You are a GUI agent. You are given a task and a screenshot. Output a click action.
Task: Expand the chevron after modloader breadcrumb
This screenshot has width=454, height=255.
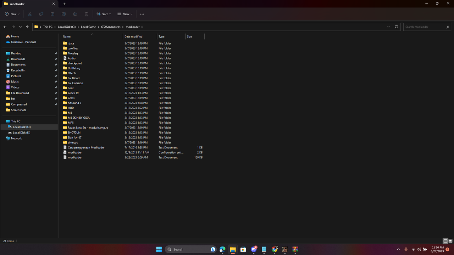[x=142, y=27]
